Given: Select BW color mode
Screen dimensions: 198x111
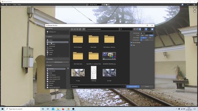Looking at the screenshot, I should pyautogui.click(x=142, y=35).
